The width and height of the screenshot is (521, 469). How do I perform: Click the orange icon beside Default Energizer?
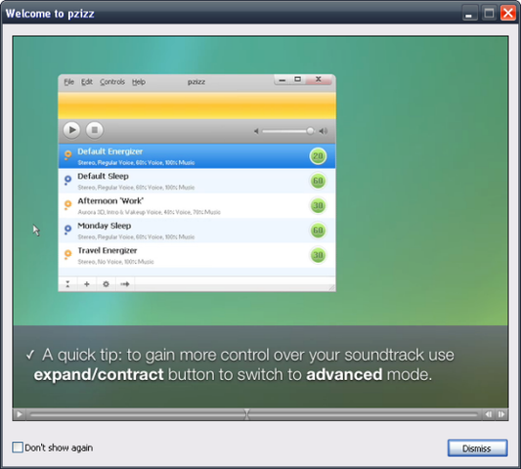tap(67, 155)
